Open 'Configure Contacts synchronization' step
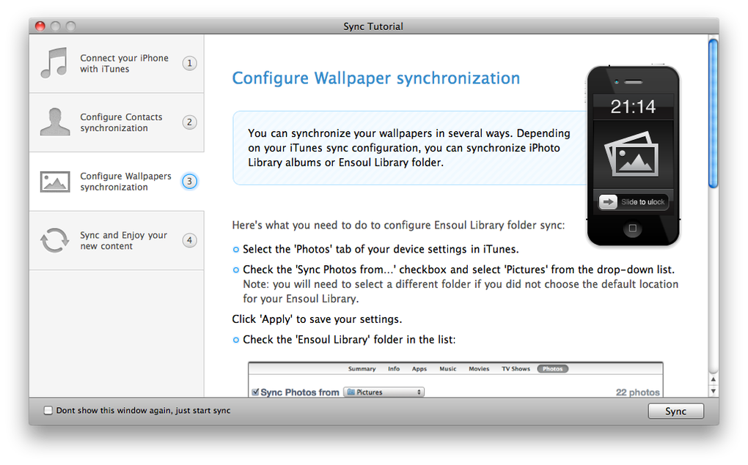Viewport: 748px width, 465px height. (117, 122)
